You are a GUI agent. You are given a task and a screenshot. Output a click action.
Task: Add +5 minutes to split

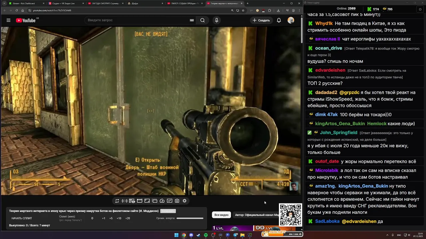(x=111, y=218)
